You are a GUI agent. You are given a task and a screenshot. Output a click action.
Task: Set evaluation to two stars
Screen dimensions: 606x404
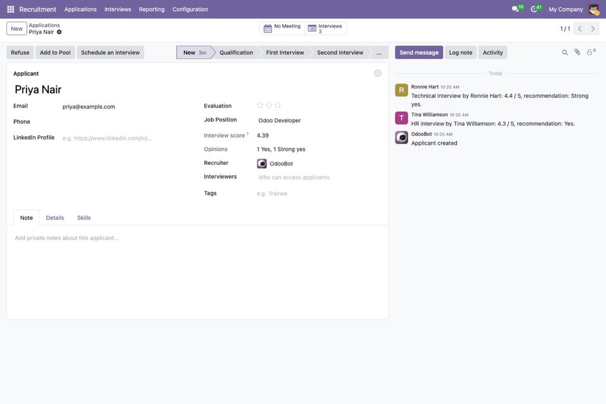(x=269, y=105)
